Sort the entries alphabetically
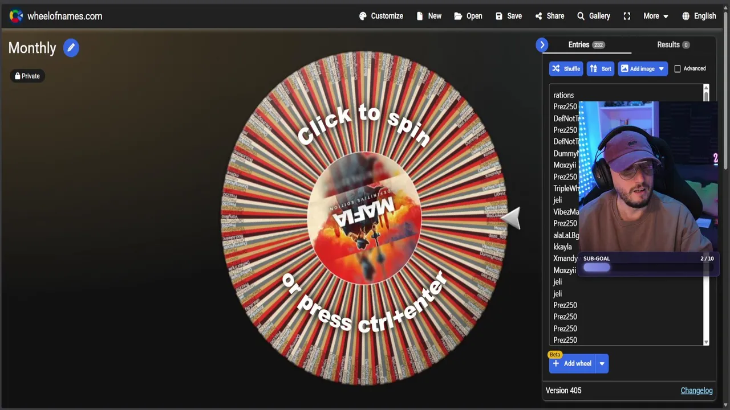This screenshot has width=730, height=410. click(x=600, y=68)
